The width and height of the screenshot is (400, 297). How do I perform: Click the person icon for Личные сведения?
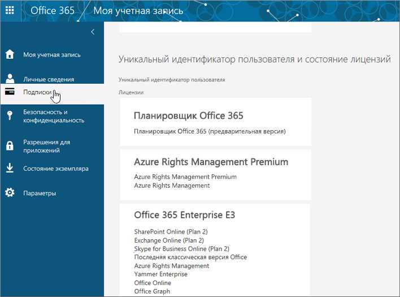10,79
